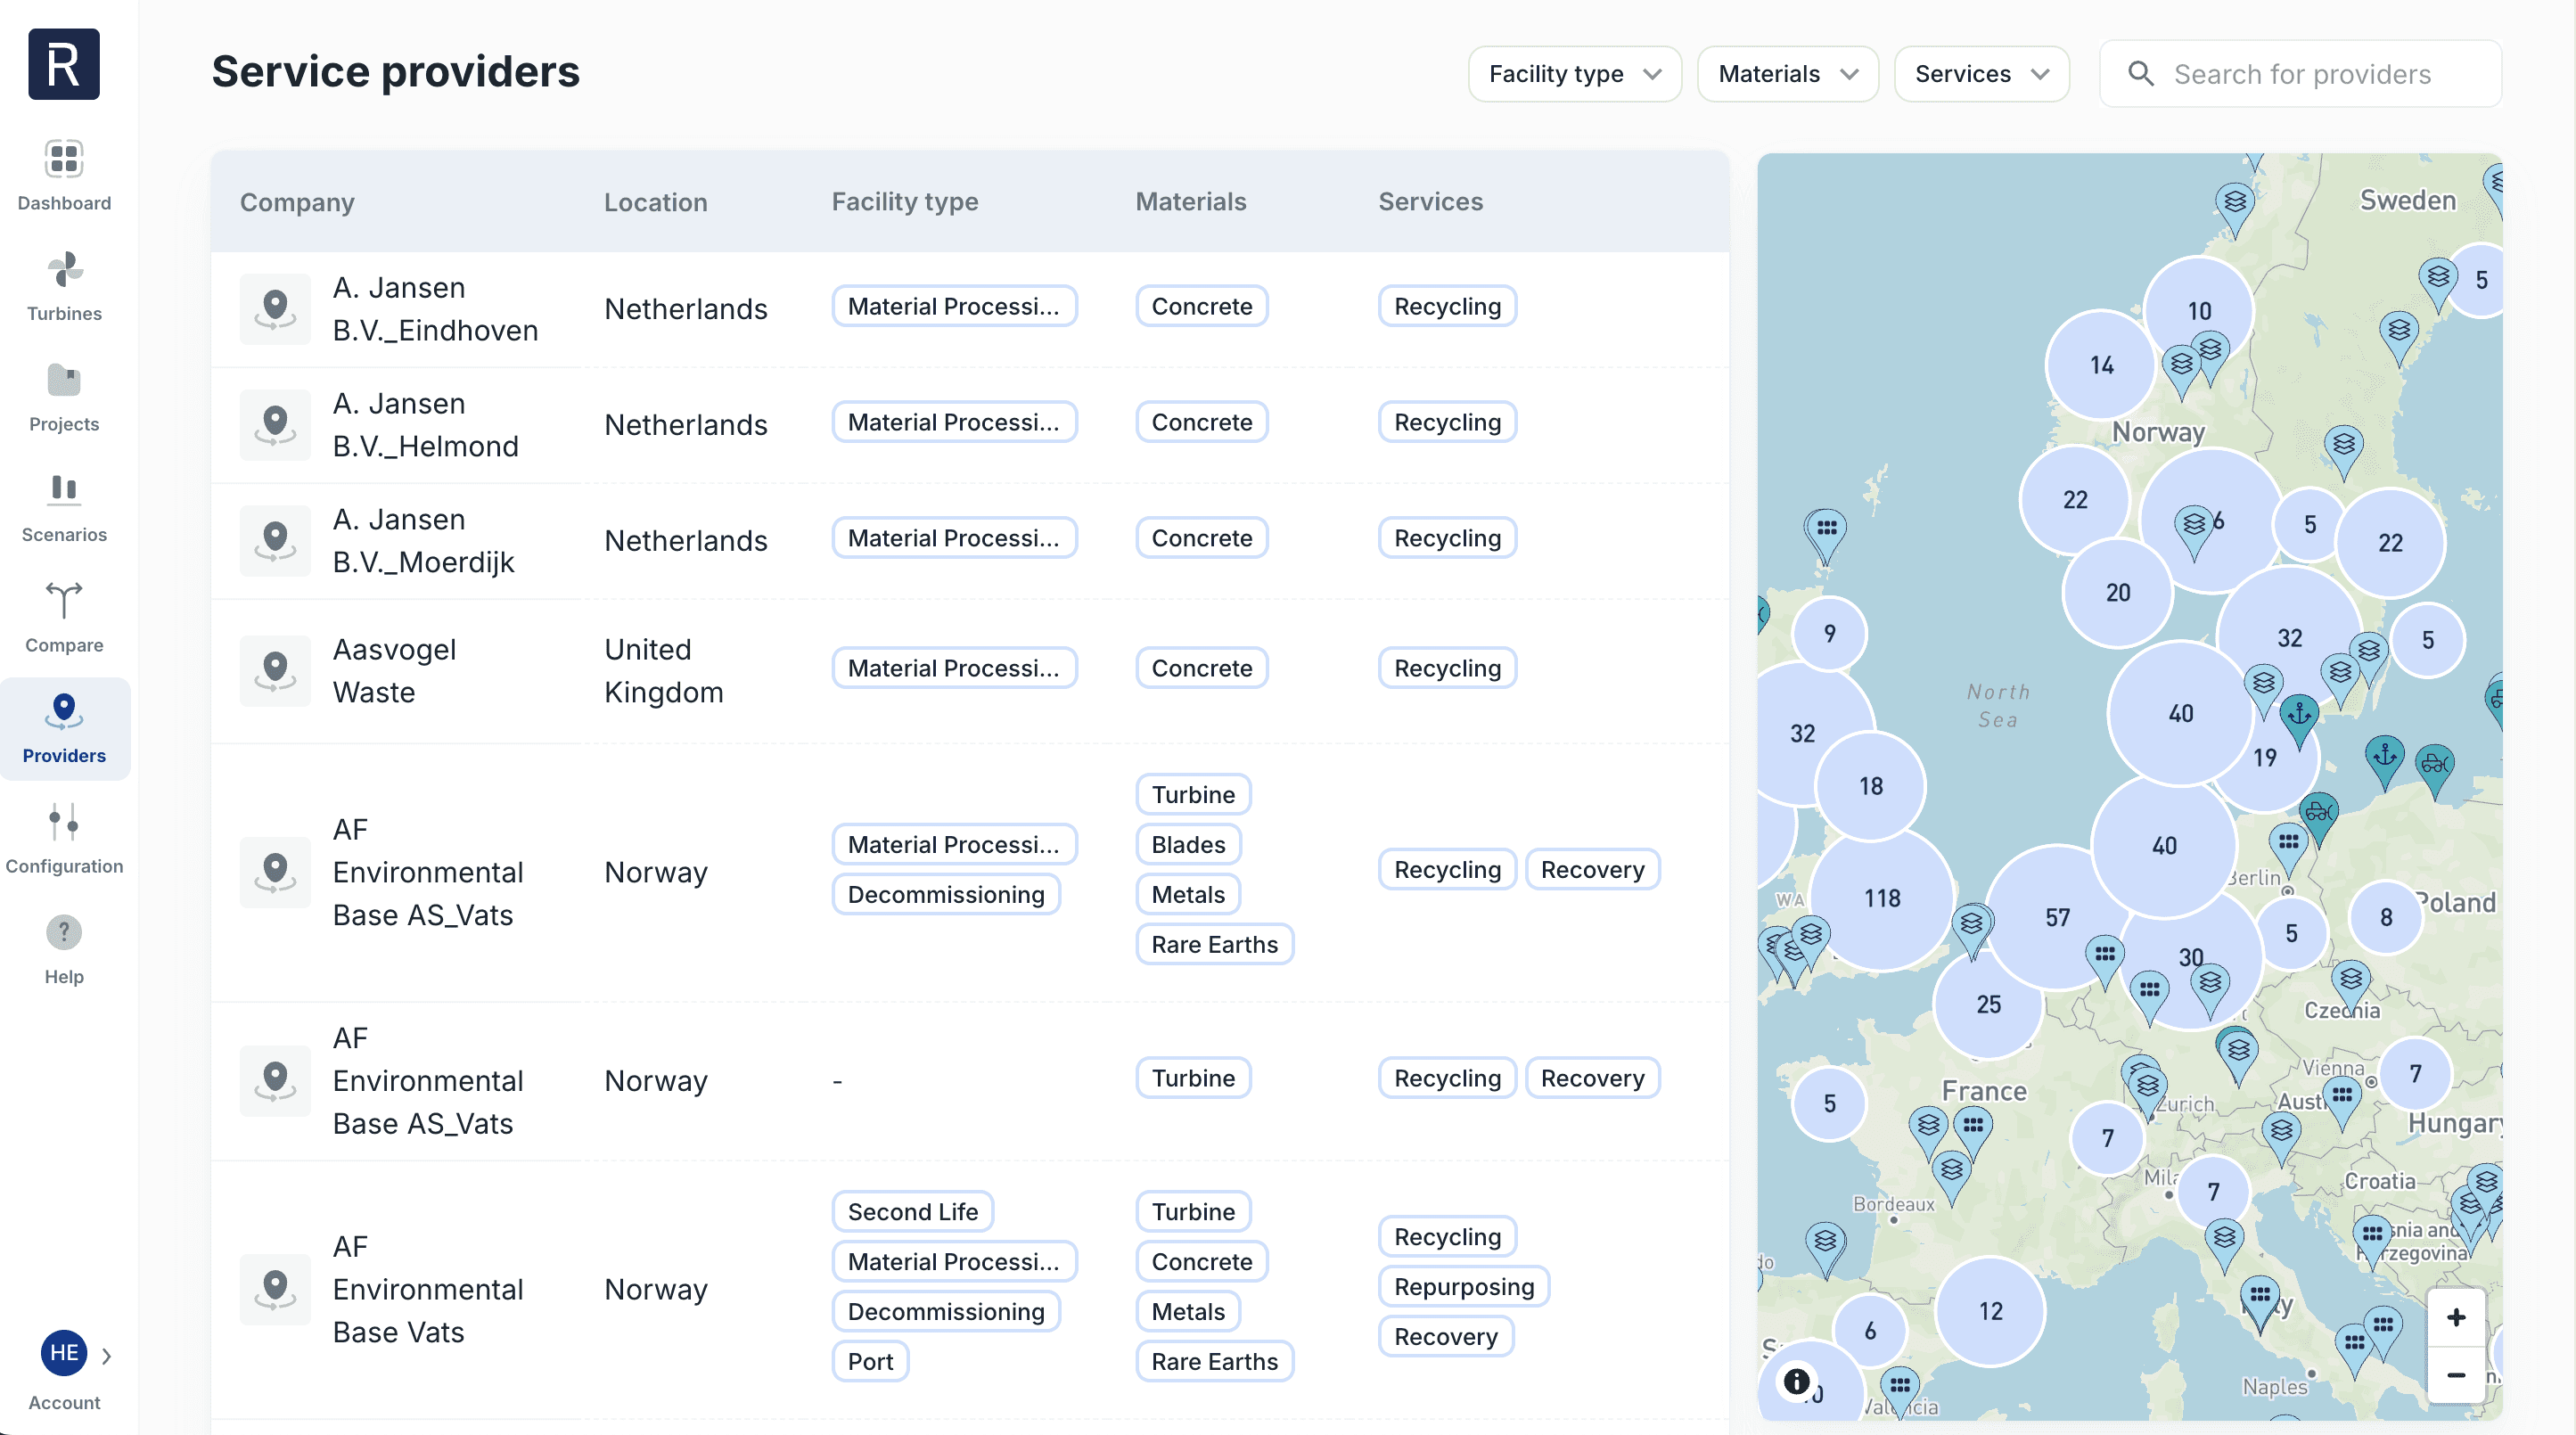The image size is (2576, 1435).
Task: Click the Company column header
Action: (297, 202)
